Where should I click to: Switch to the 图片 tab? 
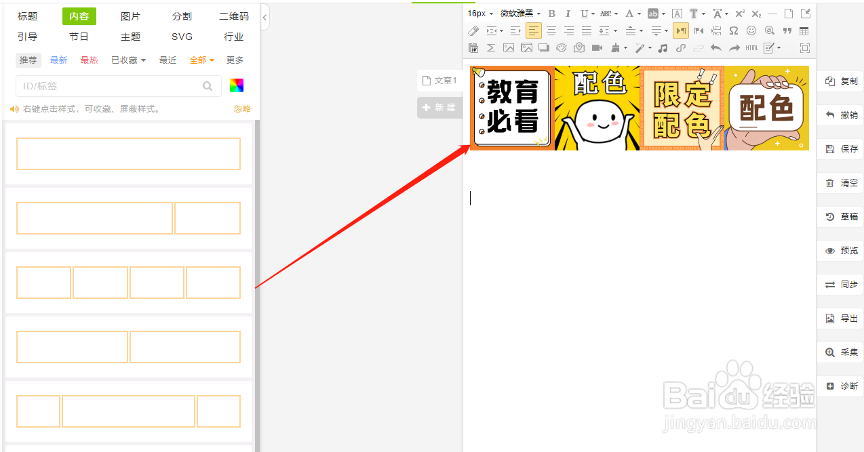(x=130, y=16)
